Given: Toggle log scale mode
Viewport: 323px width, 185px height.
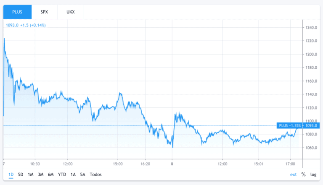Looking at the screenshot, I should [x=313, y=175].
